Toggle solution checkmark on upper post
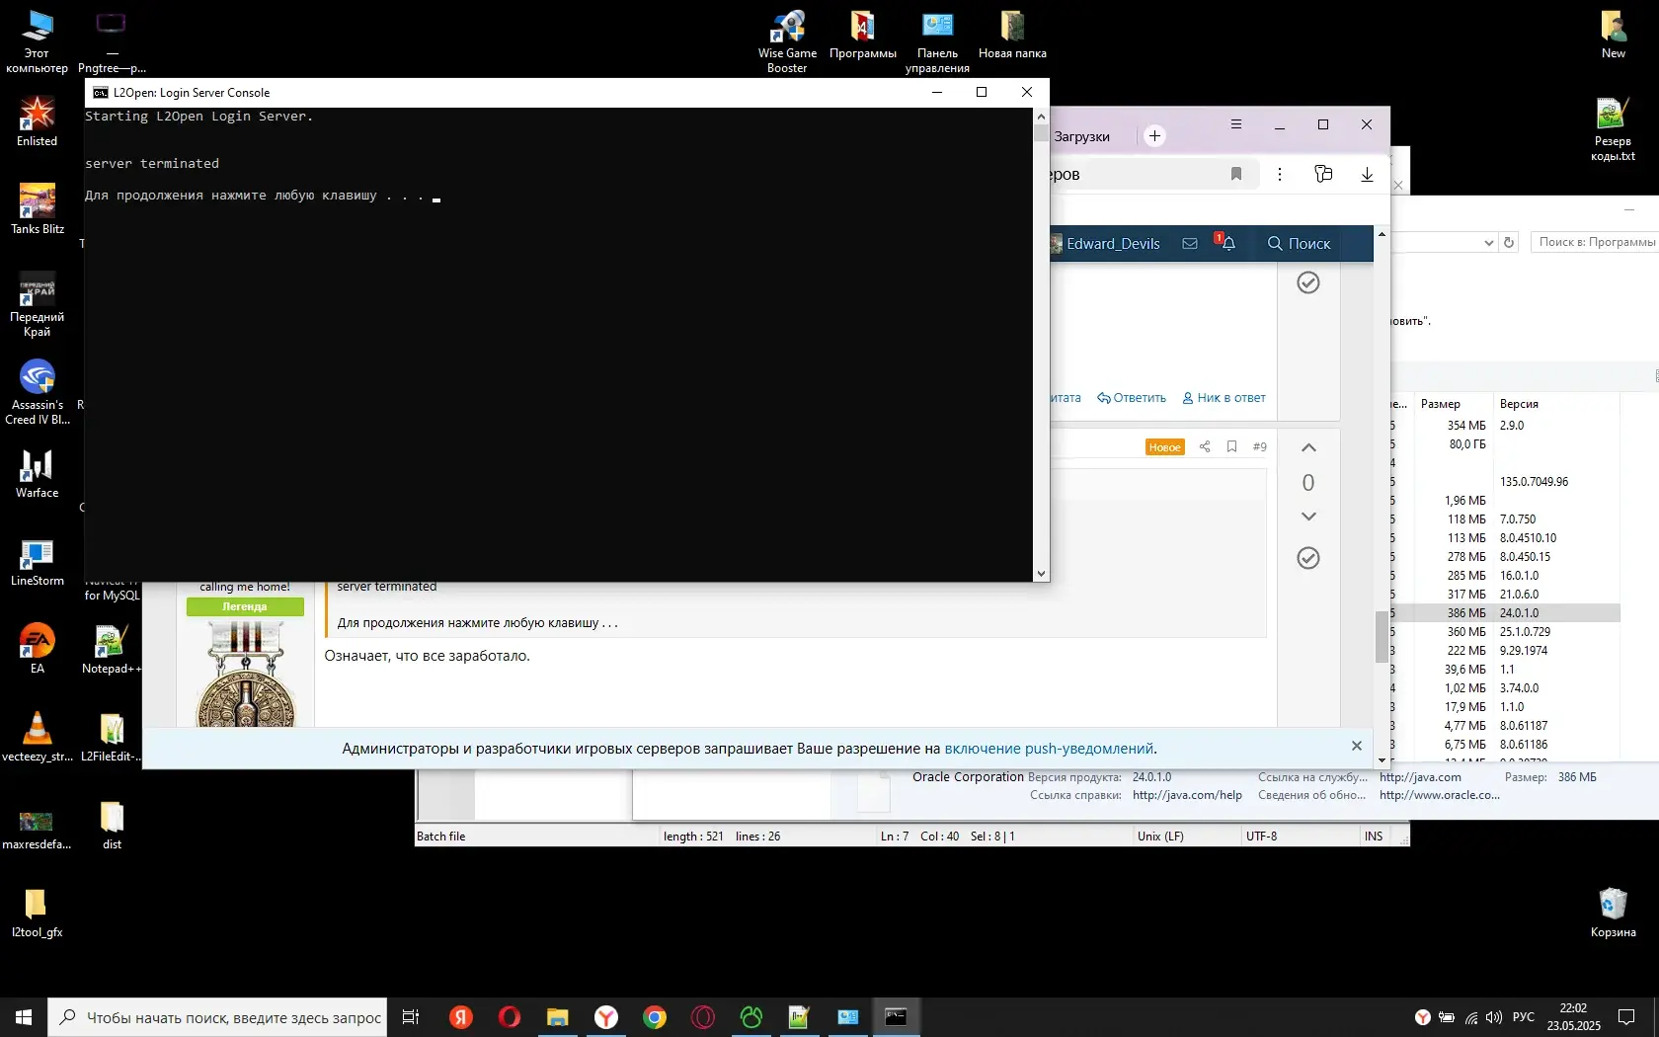This screenshot has height=1037, width=1659. pyautogui.click(x=1308, y=282)
